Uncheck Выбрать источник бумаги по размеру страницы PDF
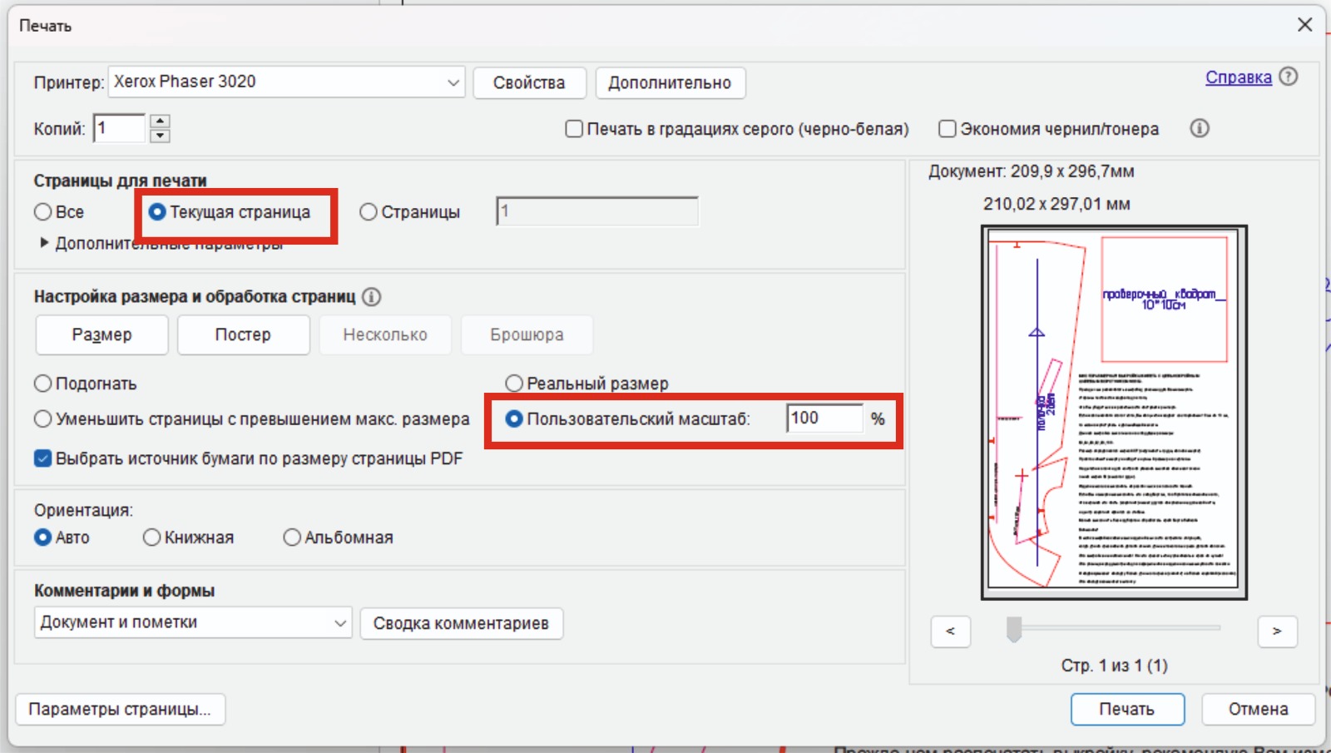Image resolution: width=1331 pixels, height=753 pixels. [x=43, y=458]
